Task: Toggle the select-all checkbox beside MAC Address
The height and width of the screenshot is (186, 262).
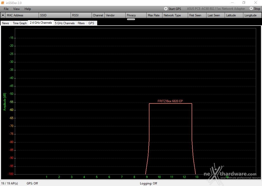Action: coord(3,15)
